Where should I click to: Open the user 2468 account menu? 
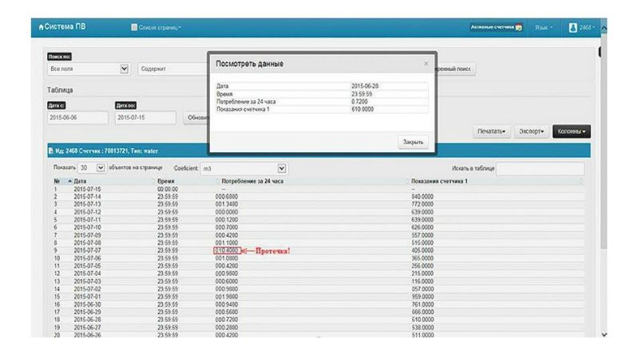pyautogui.click(x=582, y=28)
